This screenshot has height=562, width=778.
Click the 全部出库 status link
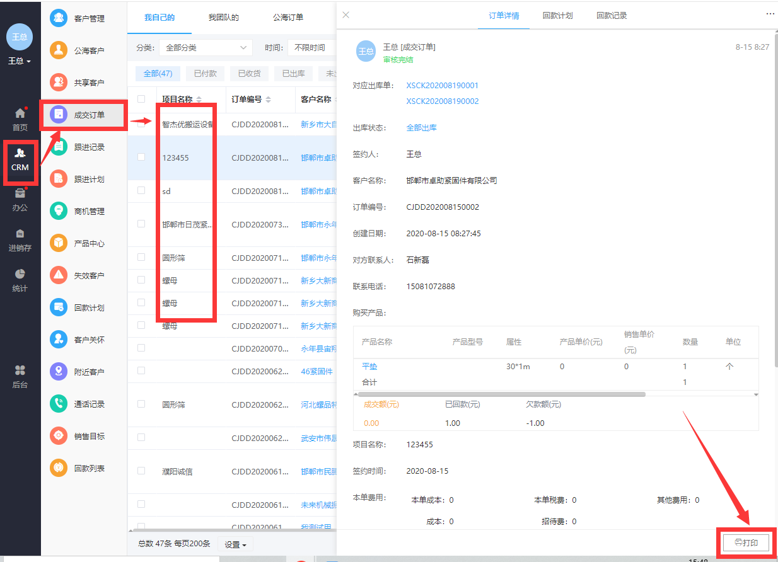(422, 127)
